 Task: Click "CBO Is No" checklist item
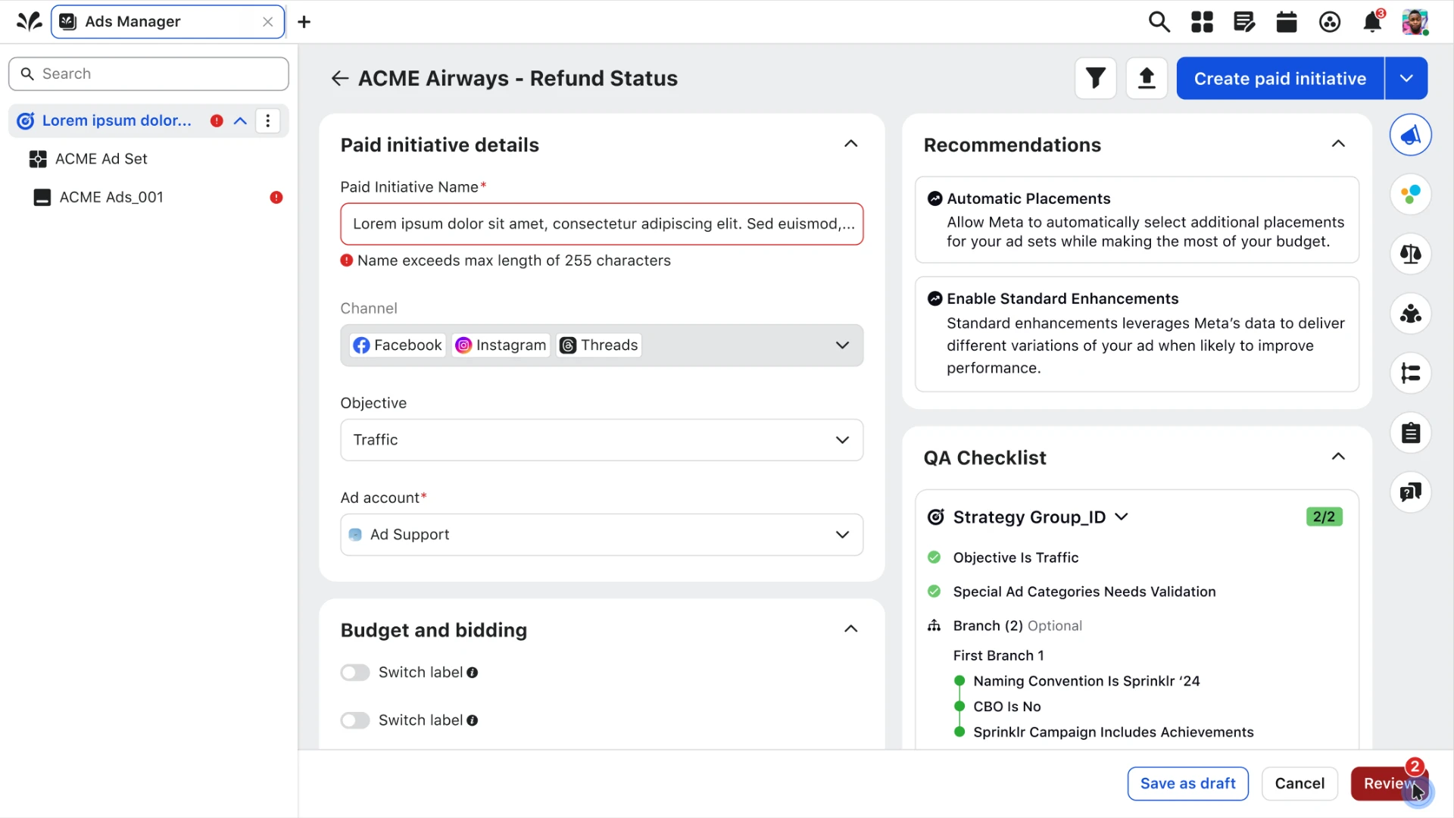pos(1007,707)
